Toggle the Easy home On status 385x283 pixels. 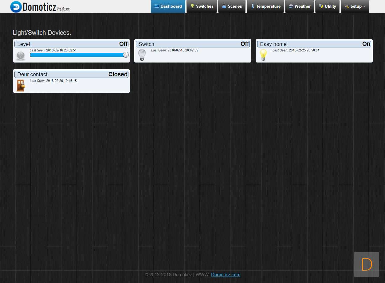click(366, 44)
